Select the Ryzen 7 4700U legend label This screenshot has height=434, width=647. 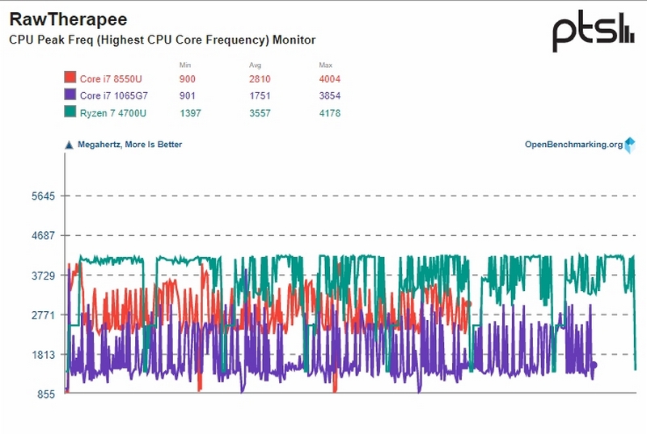(112, 113)
